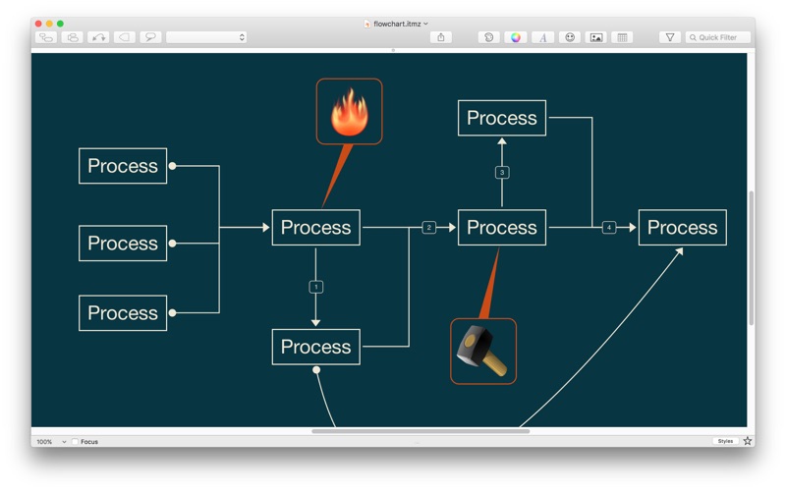Select the topmost Process node in left column
The height and width of the screenshot is (491, 786).
point(123,166)
